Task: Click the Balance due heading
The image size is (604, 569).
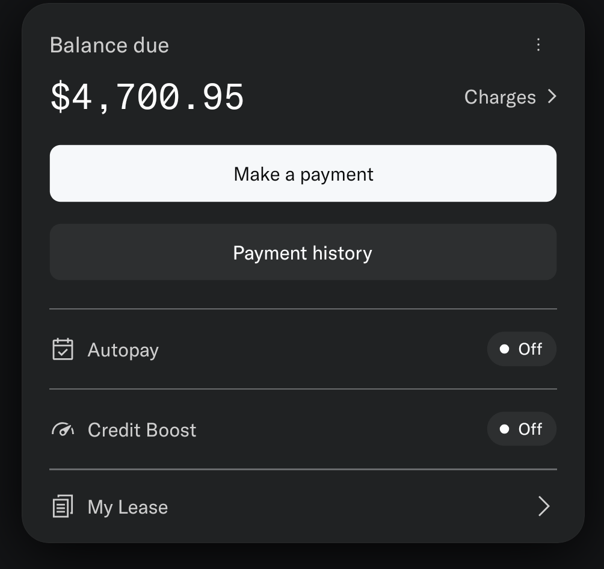Action: pyautogui.click(x=109, y=45)
